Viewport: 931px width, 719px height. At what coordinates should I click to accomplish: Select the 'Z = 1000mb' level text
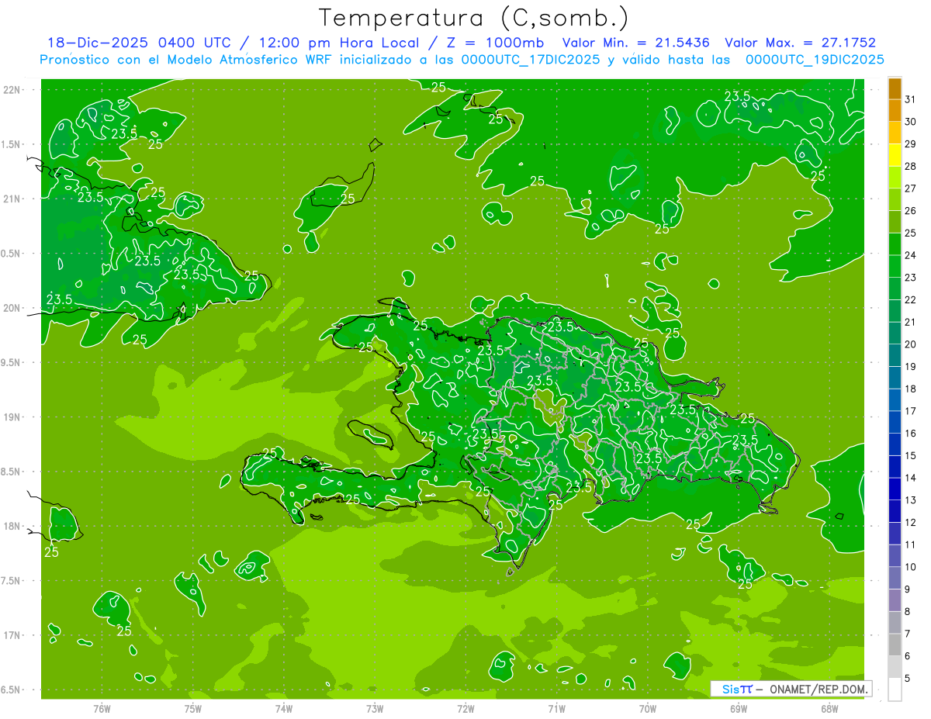pyautogui.click(x=495, y=43)
